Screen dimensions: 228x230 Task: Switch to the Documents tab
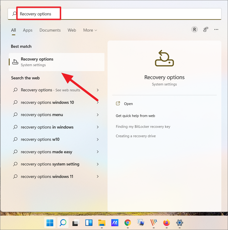[x=50, y=30]
